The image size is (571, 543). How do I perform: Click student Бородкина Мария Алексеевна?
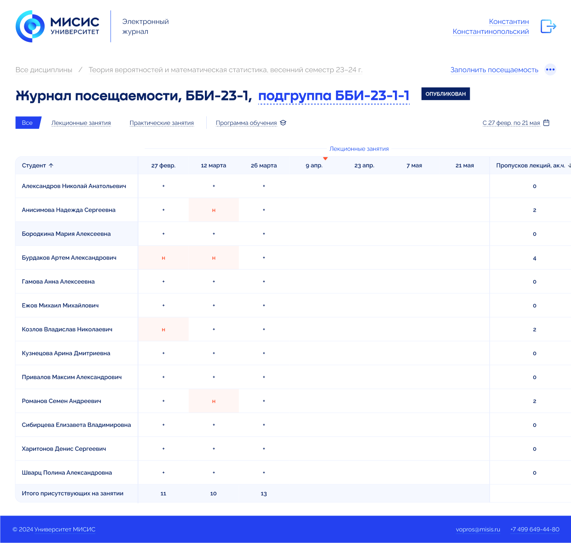click(x=66, y=234)
